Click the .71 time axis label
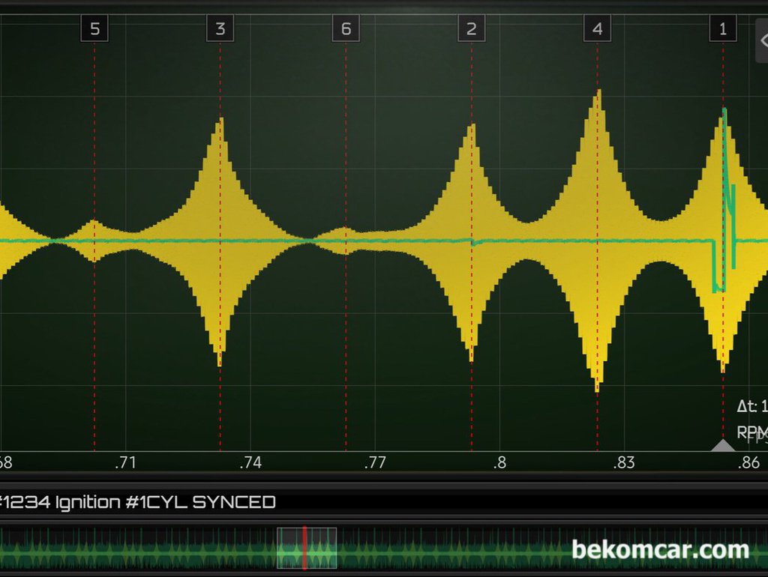 tap(125, 462)
